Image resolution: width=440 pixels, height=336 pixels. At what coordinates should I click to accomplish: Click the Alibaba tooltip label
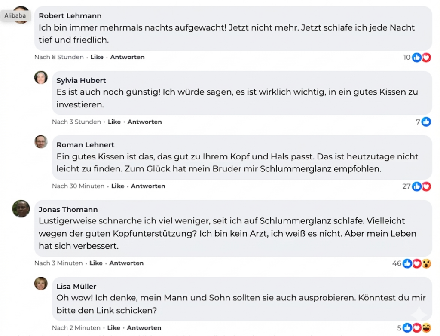pos(15,16)
